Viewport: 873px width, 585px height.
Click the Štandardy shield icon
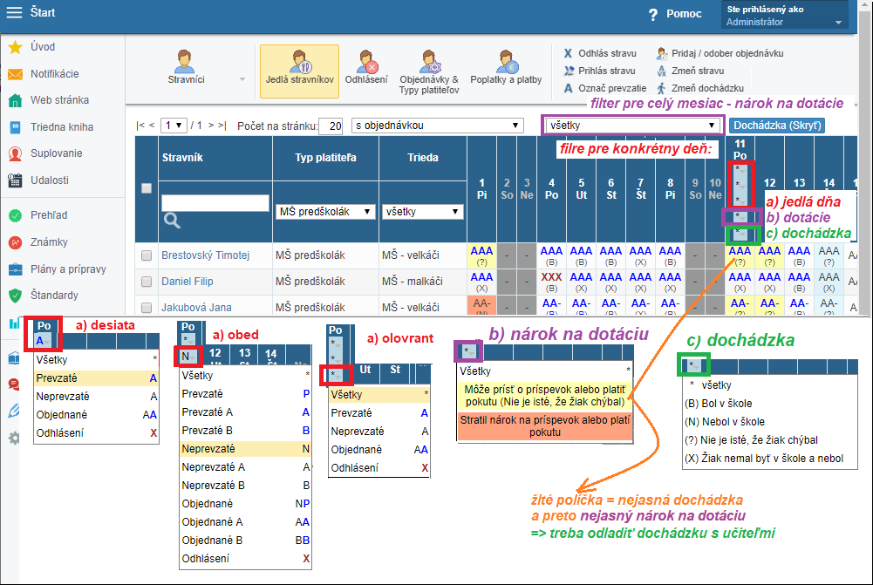pos(15,296)
